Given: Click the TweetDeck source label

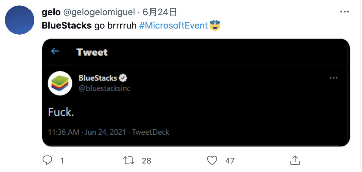Looking at the screenshot, I should point(150,132).
